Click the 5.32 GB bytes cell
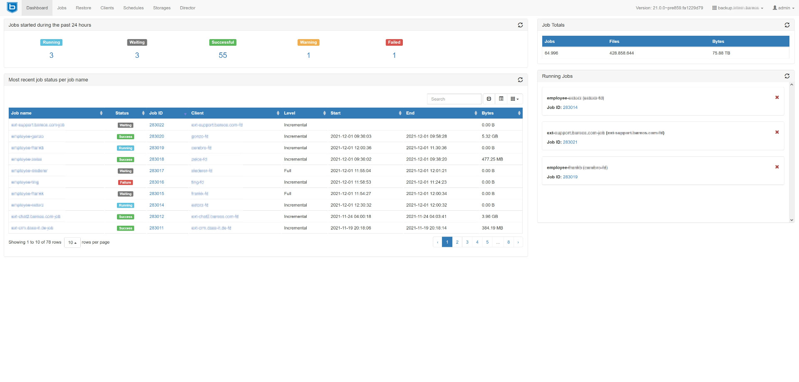This screenshot has width=799, height=382. [x=490, y=136]
